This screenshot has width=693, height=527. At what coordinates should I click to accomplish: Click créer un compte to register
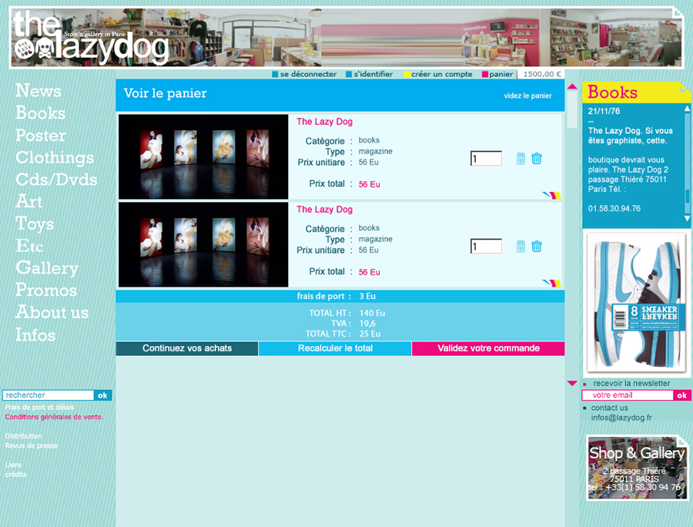(x=438, y=74)
